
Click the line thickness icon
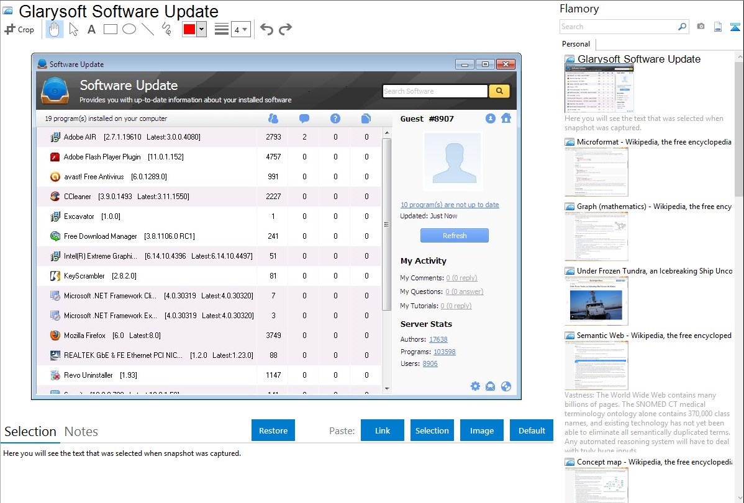222,29
